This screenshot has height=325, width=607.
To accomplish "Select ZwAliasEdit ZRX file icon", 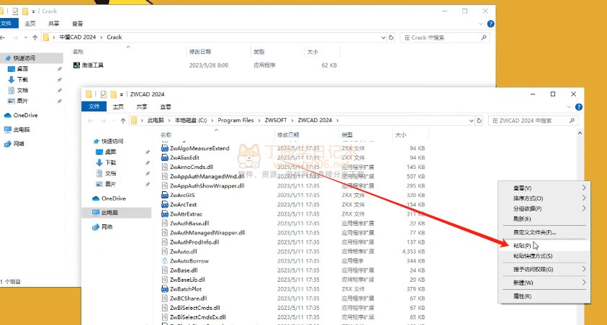I will point(164,157).
